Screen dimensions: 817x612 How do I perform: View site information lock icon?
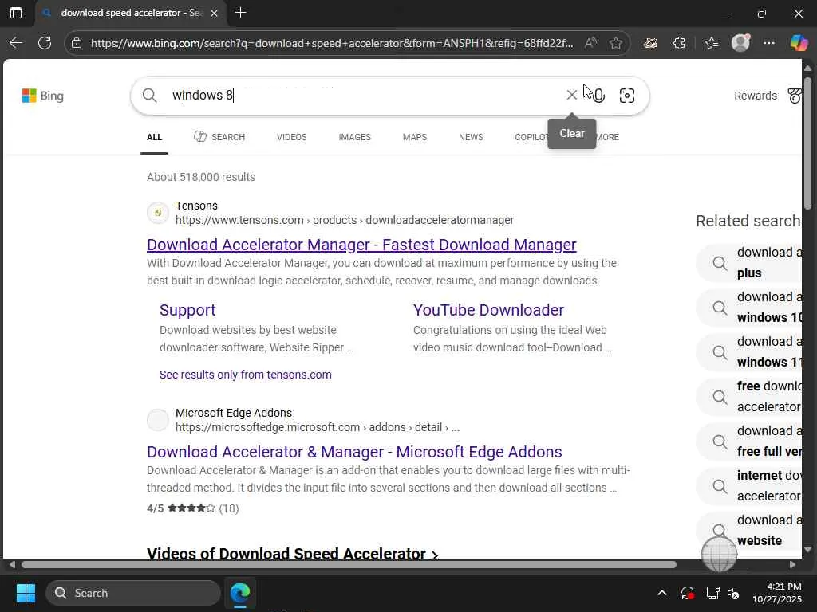pos(77,43)
